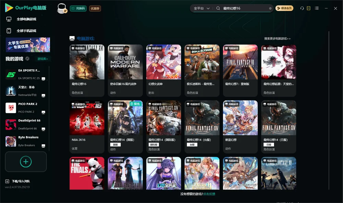Open the 最终幻想14 (国服) game card

pos(125,127)
